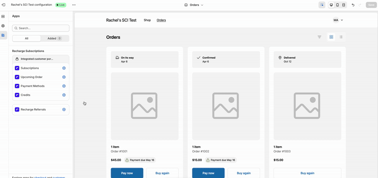
Task: Open the three-dots more actions menu
Action: pos(74,5)
